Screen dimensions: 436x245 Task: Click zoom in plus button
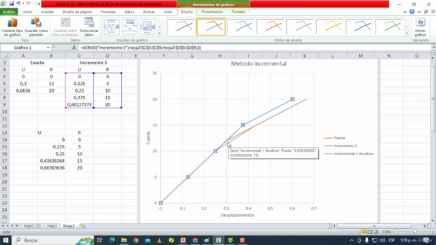[433, 232]
